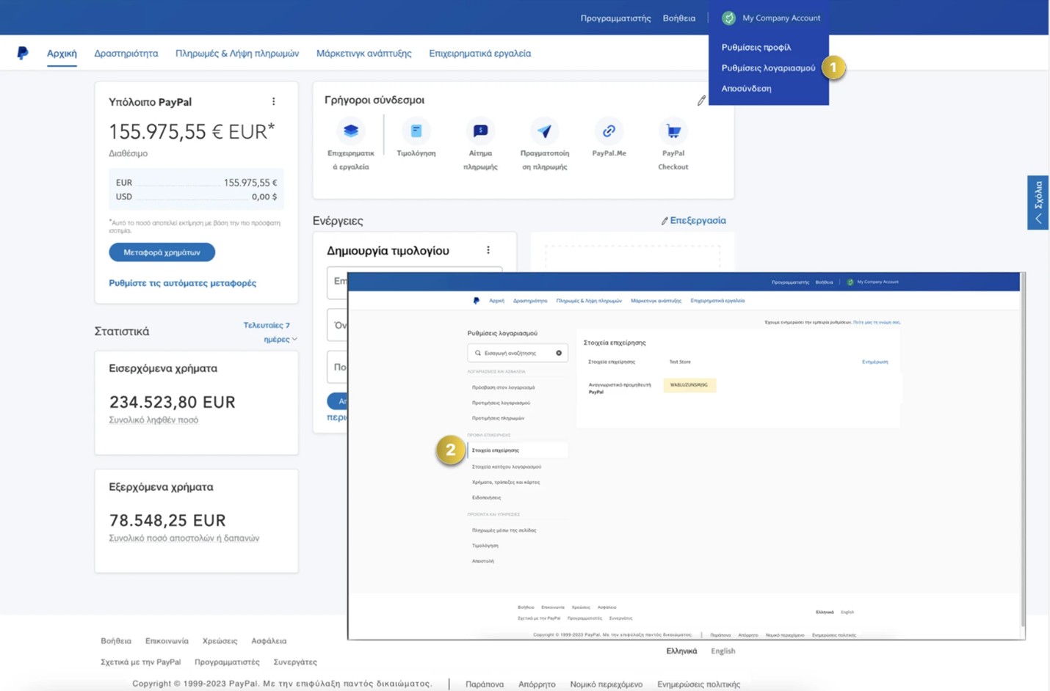1050x691 pixels.
Task: Select Ρυθμίσεις προφίλ from the account menu
Action: pyautogui.click(x=755, y=46)
